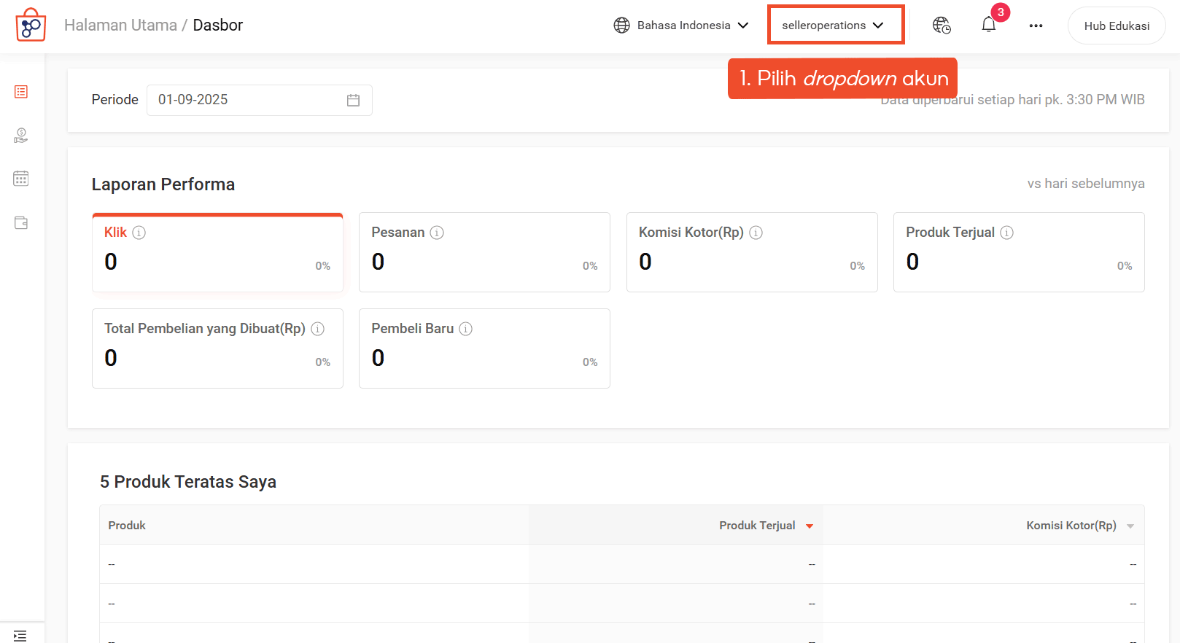The width and height of the screenshot is (1180, 643).
Task: Click the shopping bag logo icon
Action: coord(31,26)
